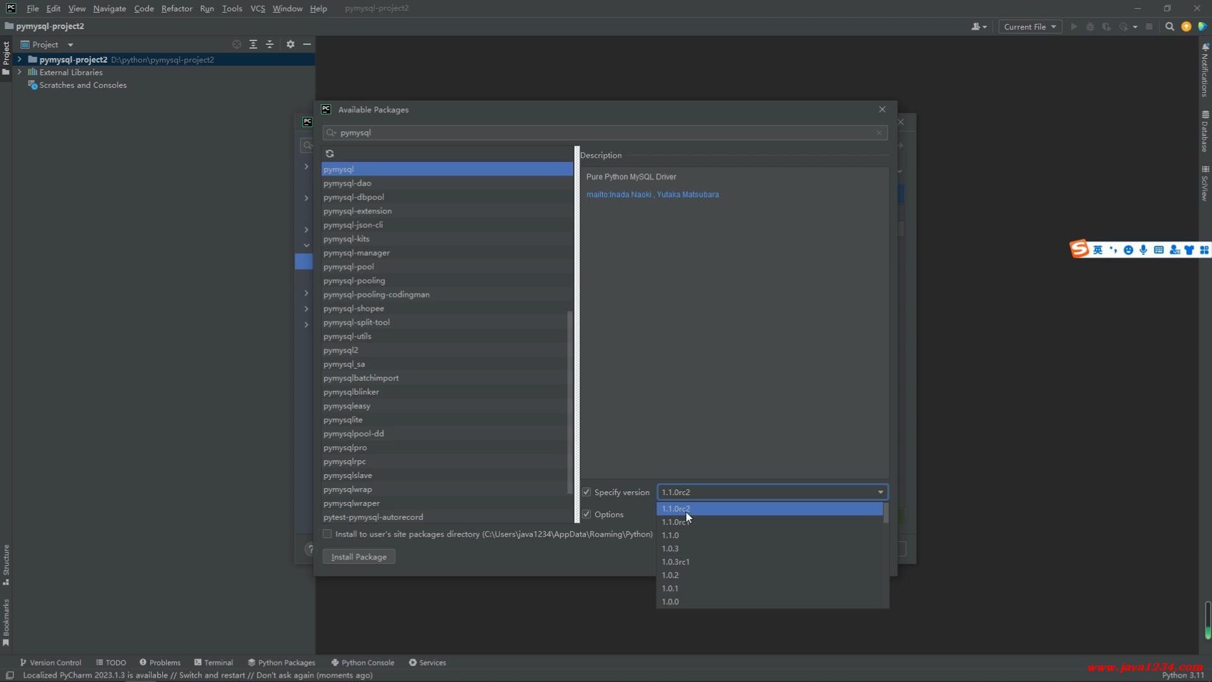1212x682 pixels.
Task: Open Services tool tab
Action: click(427, 662)
